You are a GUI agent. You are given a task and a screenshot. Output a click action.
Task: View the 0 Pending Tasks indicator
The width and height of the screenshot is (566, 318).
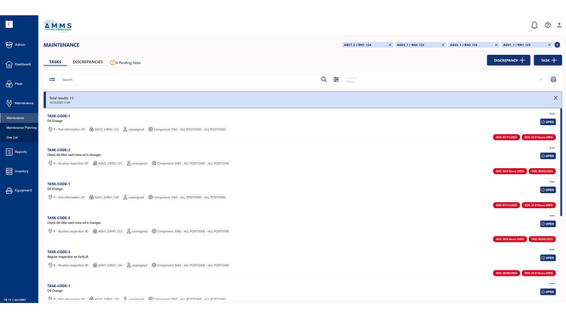pyautogui.click(x=125, y=63)
